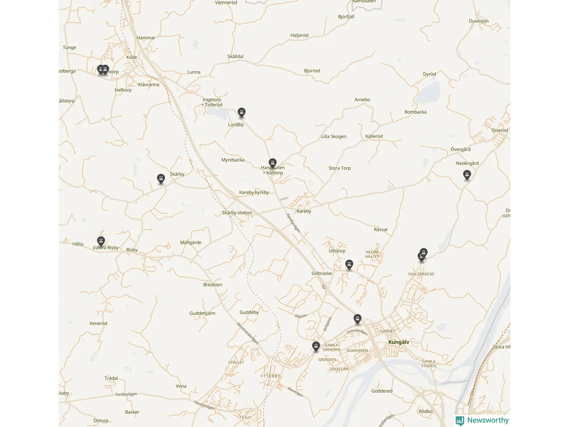
Task: Click the car marker at Västra Risby
Action: pyautogui.click(x=101, y=242)
